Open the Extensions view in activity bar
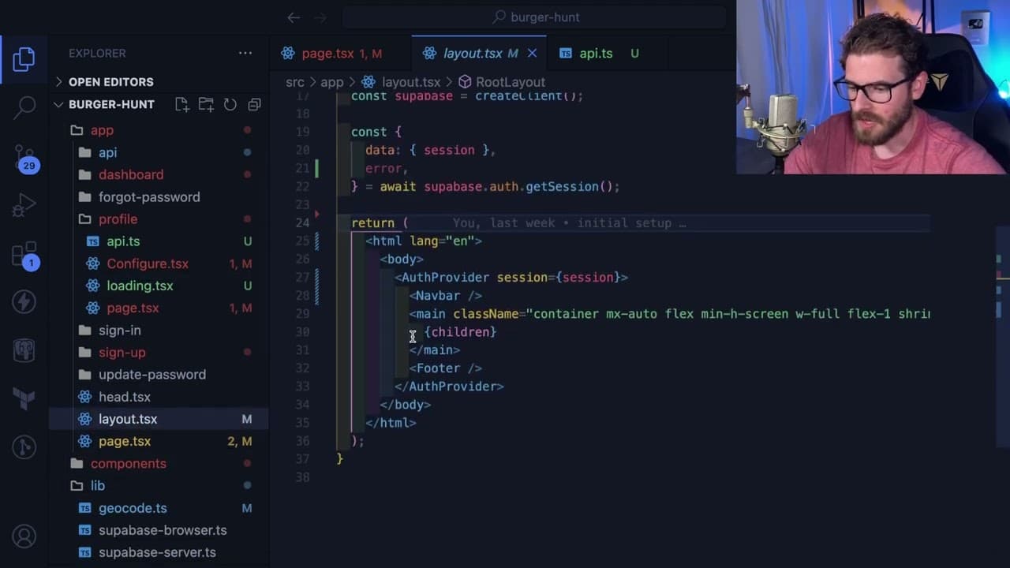Screen dimensions: 1010x568 (24, 255)
